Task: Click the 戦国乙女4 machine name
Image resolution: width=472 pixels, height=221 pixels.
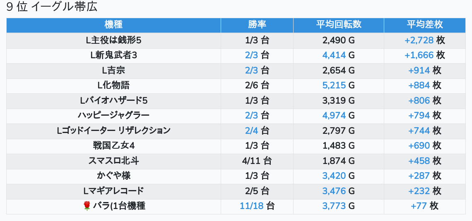Action: (x=113, y=145)
